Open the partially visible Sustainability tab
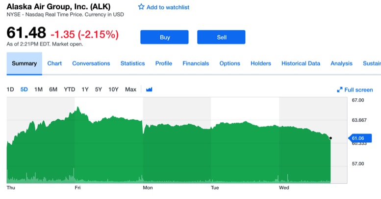 pyautogui.click(x=372, y=64)
